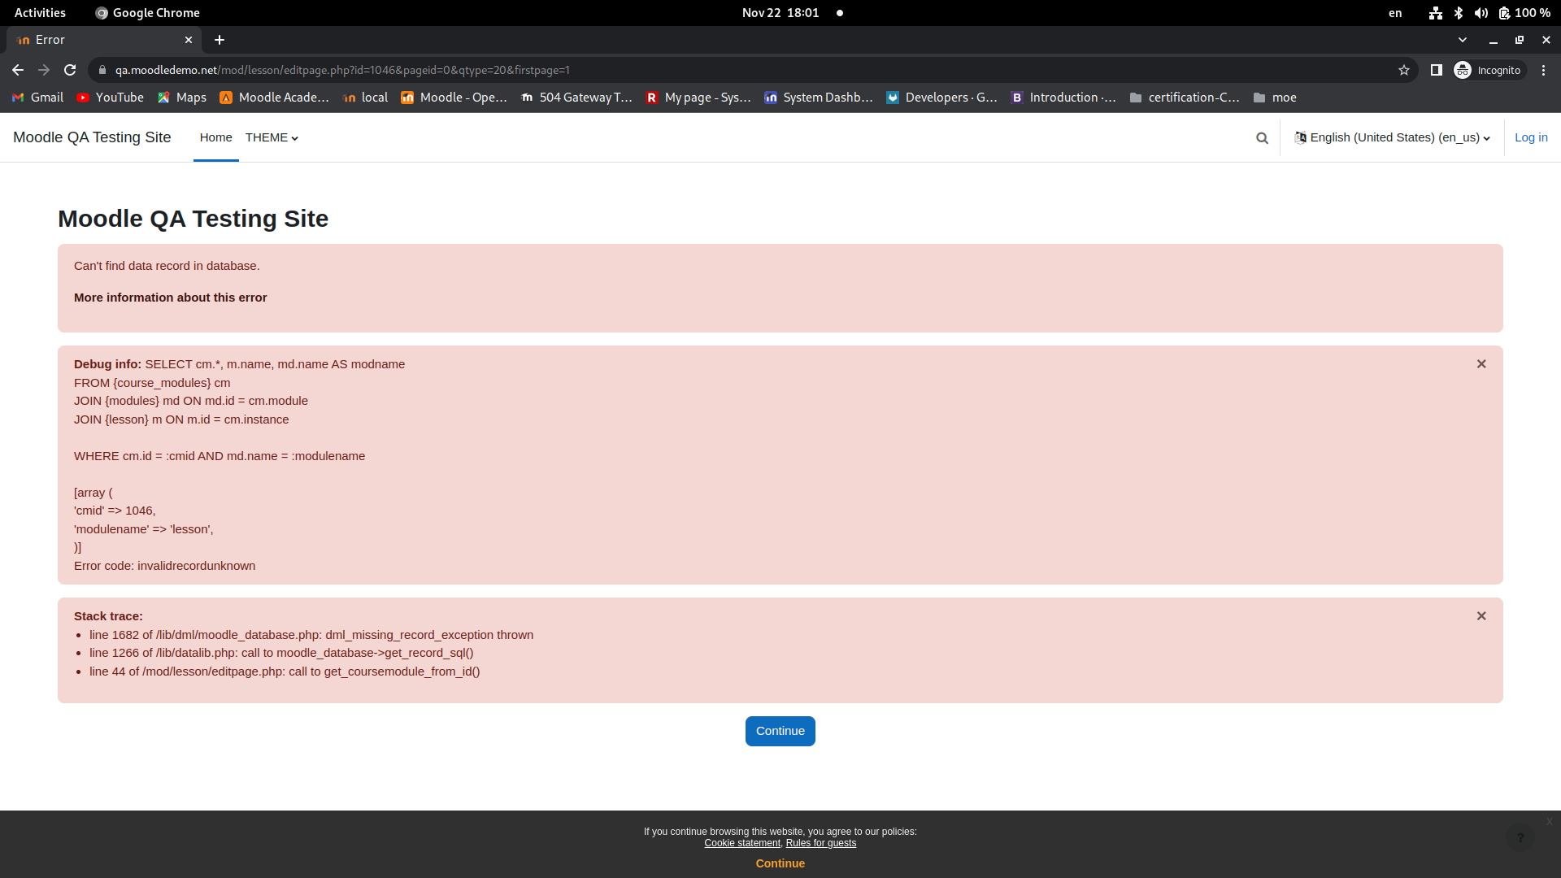Open English (United States) language selector
The height and width of the screenshot is (878, 1561).
(1392, 138)
